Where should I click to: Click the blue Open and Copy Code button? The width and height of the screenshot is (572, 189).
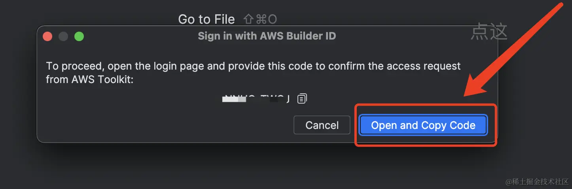click(423, 125)
